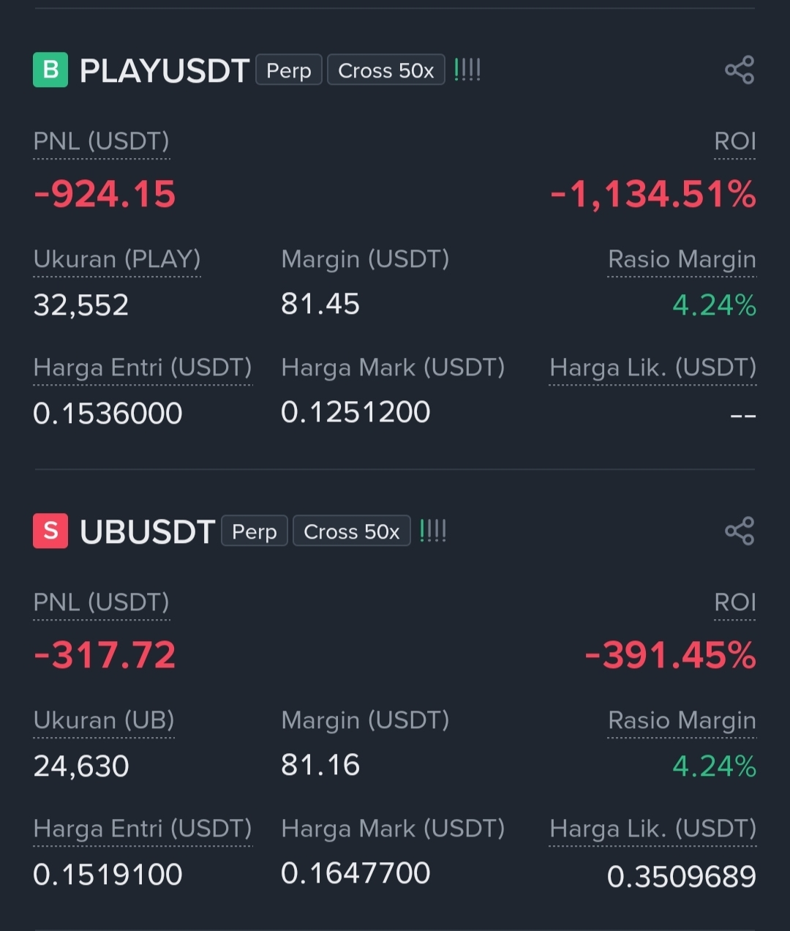Show PNL (USDT) explanation for PLAYUSDT

coord(102,142)
